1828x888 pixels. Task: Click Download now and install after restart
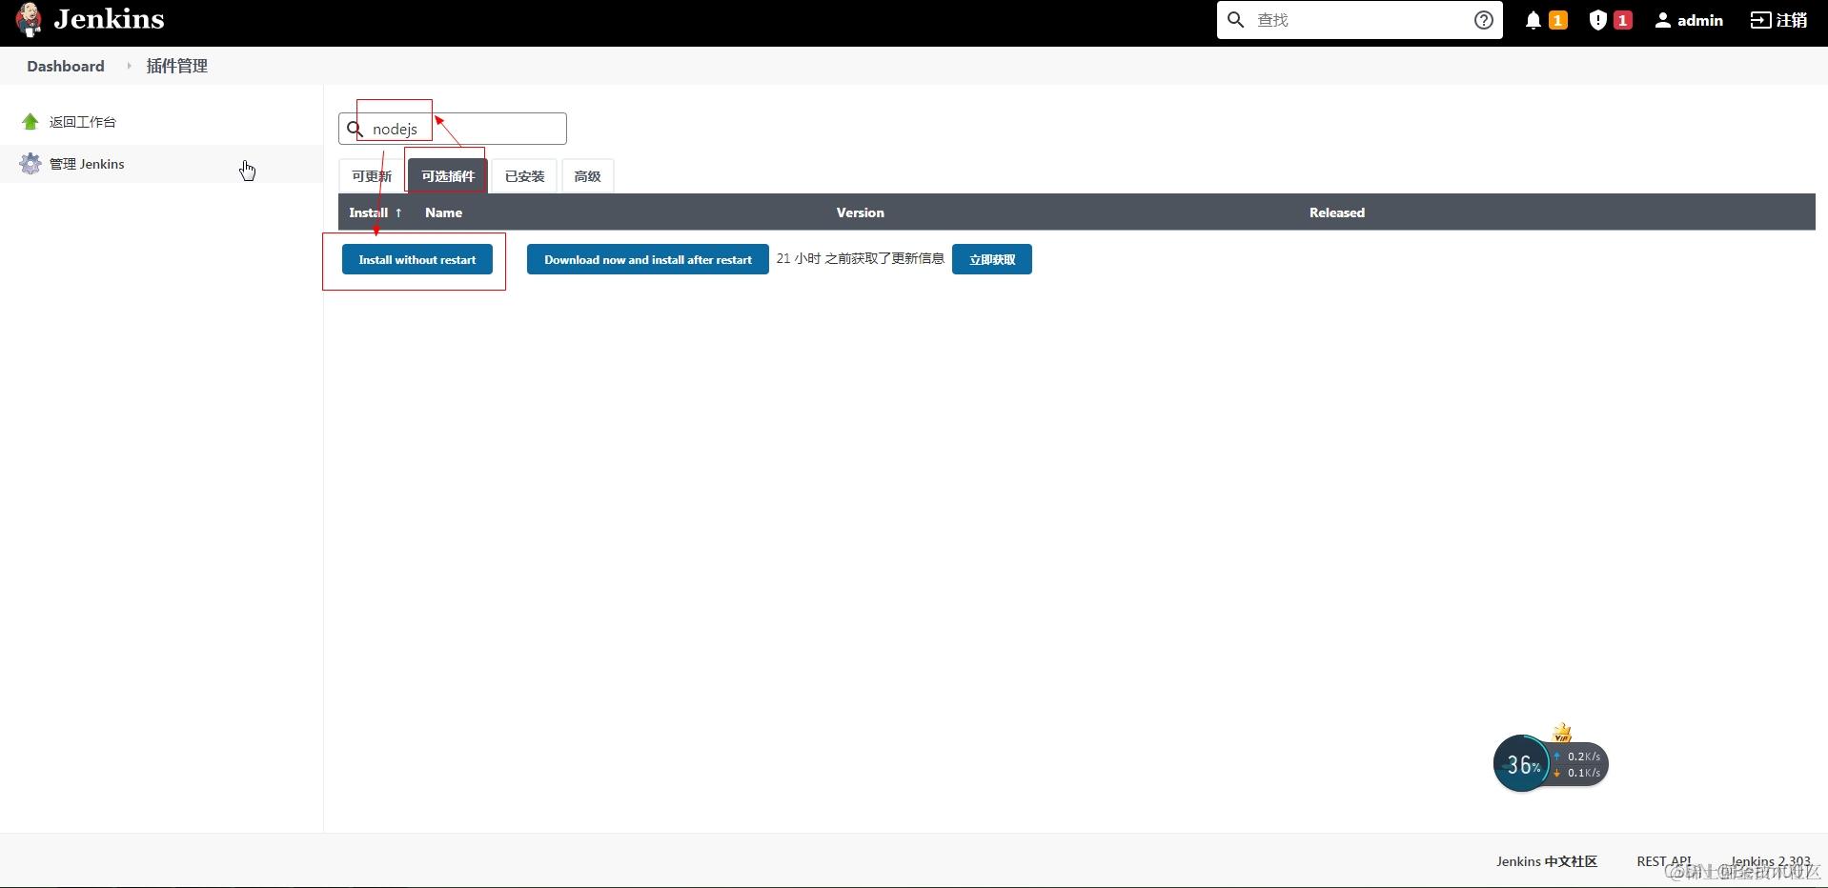click(648, 259)
